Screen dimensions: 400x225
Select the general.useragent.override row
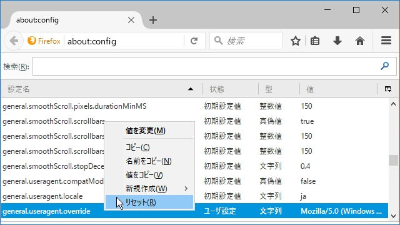coord(194,211)
